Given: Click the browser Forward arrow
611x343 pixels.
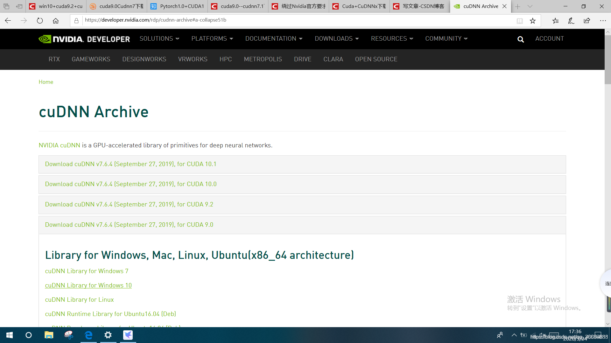Looking at the screenshot, I should [x=24, y=21].
